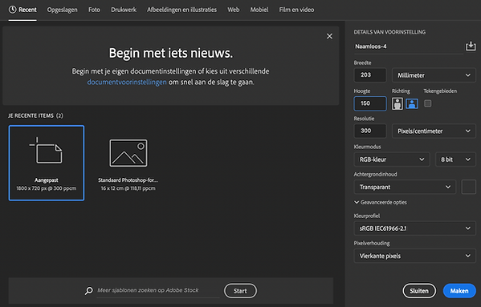Open the sRGB IEC61966-2.1 color profile dropdown
This screenshot has width=481, height=307.
pos(414,228)
